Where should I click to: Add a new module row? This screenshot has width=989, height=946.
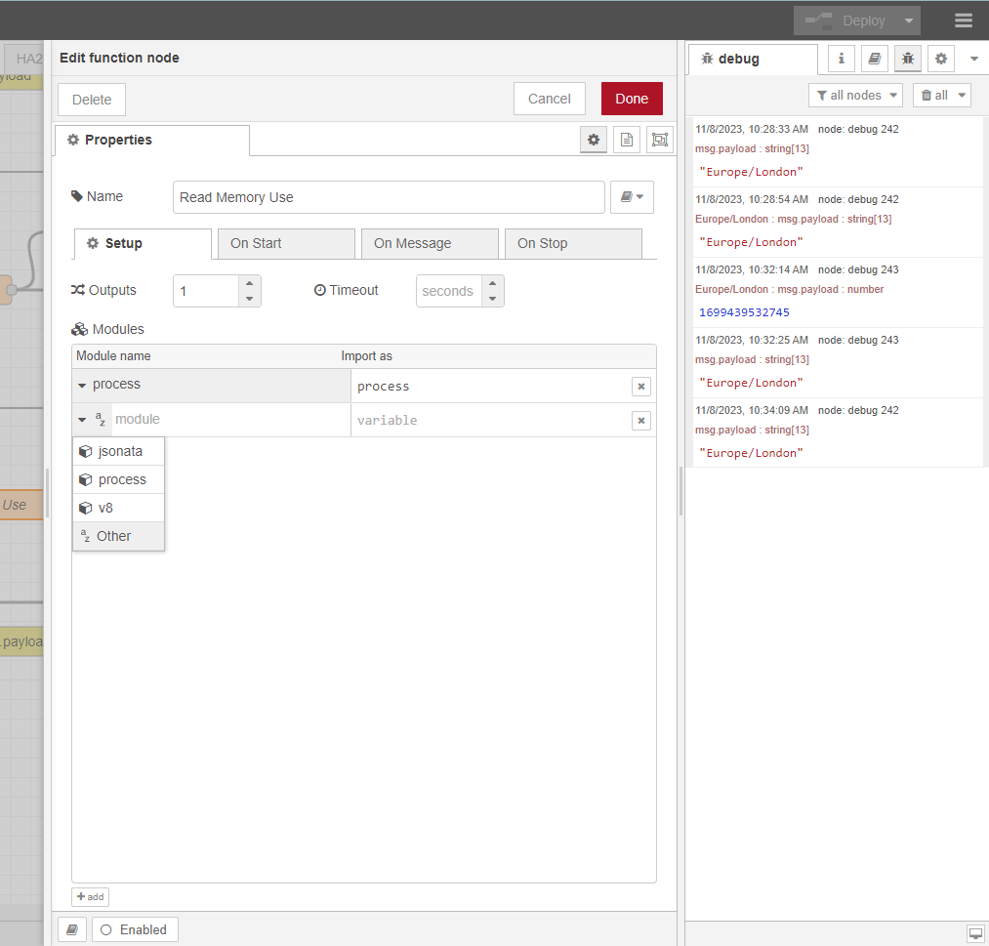pos(90,897)
